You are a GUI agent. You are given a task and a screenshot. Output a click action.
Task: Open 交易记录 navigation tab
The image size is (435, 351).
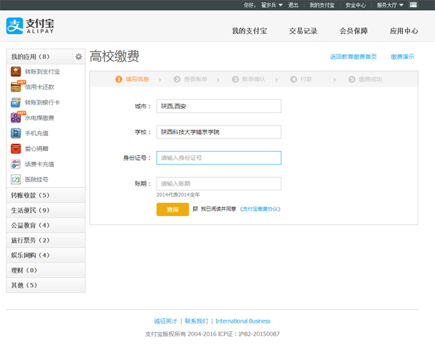point(303,30)
